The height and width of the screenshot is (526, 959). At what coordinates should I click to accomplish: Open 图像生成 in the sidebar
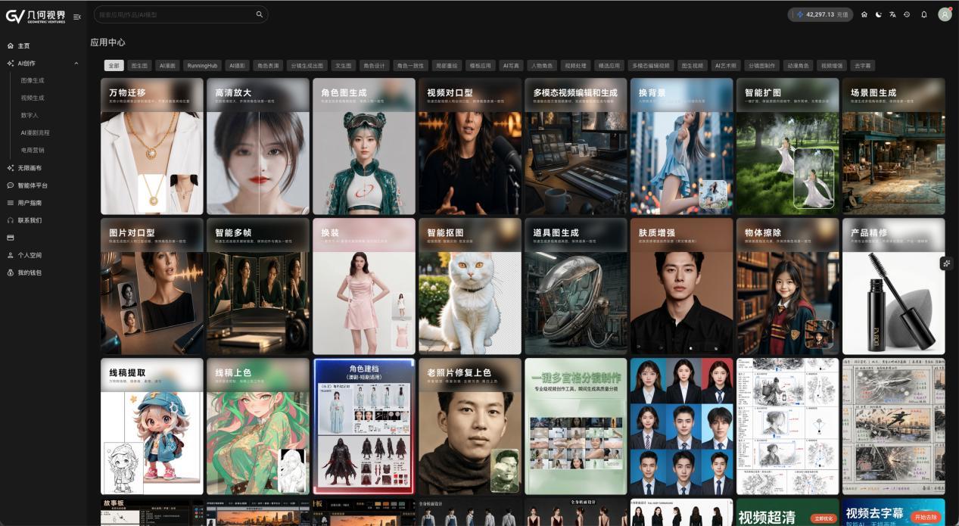coord(33,80)
